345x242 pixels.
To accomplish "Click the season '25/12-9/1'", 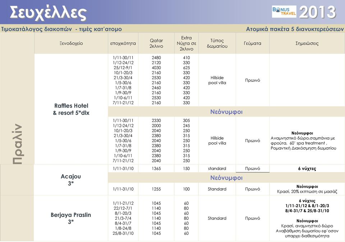I will (x=123, y=68).
